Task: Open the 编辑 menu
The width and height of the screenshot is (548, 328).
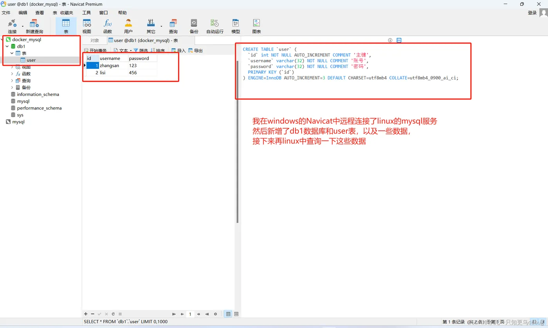Action: (23, 13)
